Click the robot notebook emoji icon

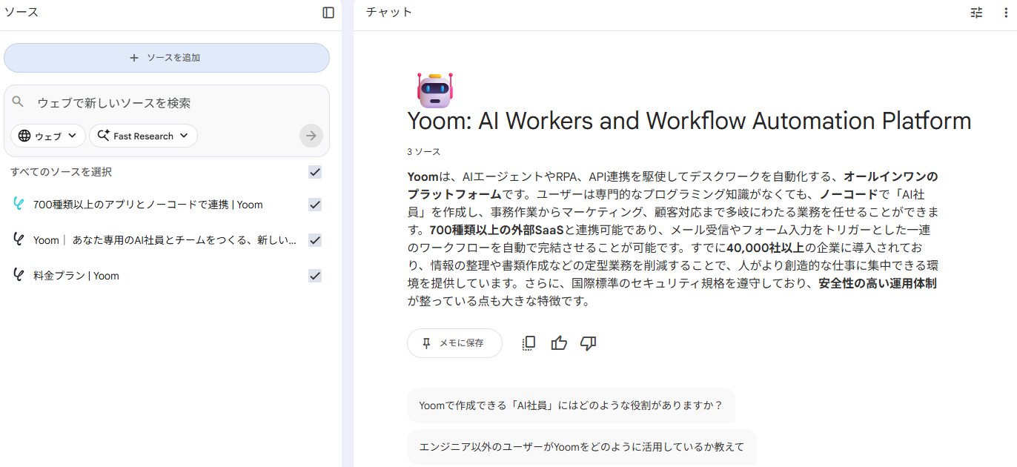tap(435, 90)
